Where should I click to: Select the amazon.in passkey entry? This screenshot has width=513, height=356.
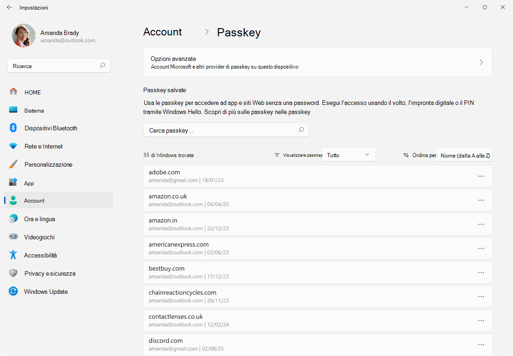tap(318, 224)
